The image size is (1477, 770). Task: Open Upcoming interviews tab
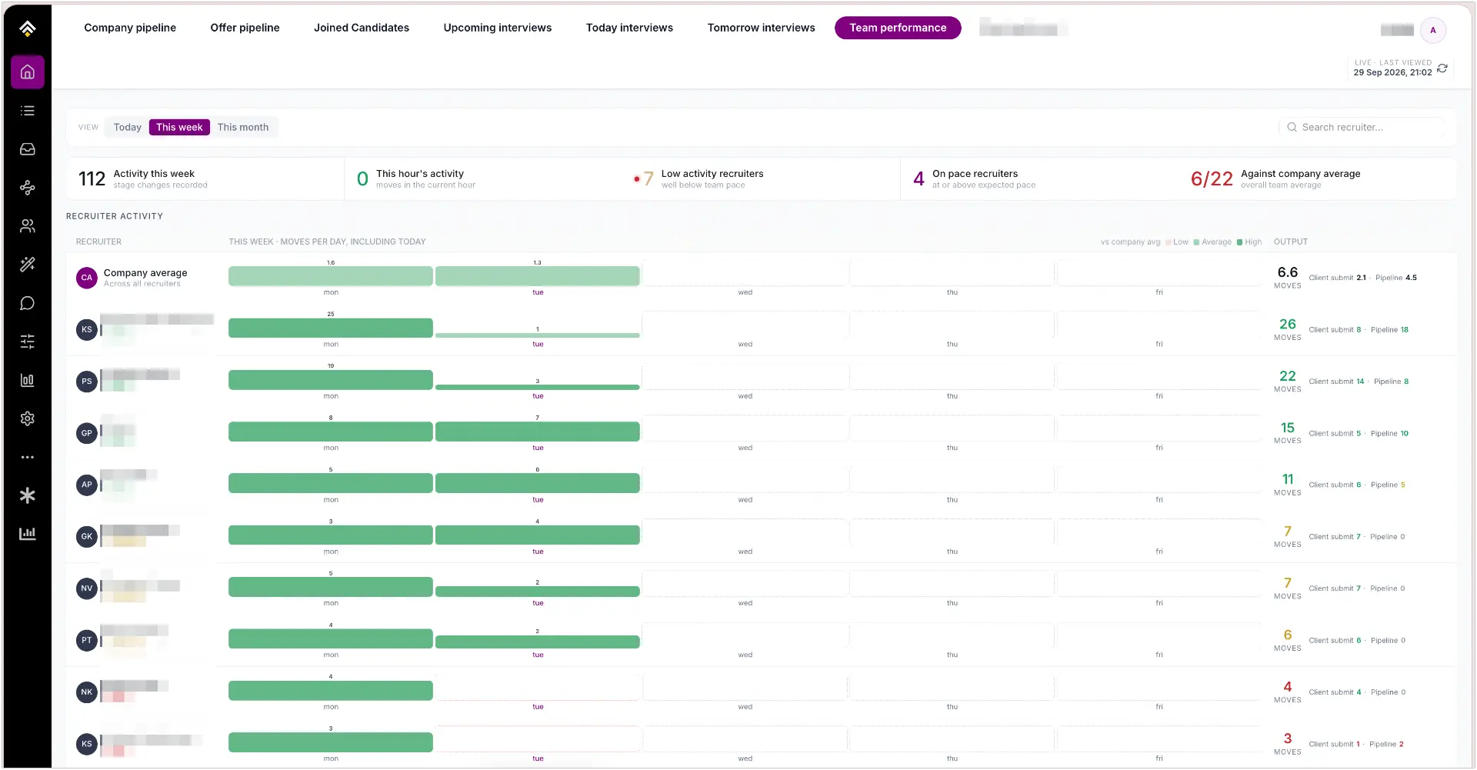(x=498, y=28)
